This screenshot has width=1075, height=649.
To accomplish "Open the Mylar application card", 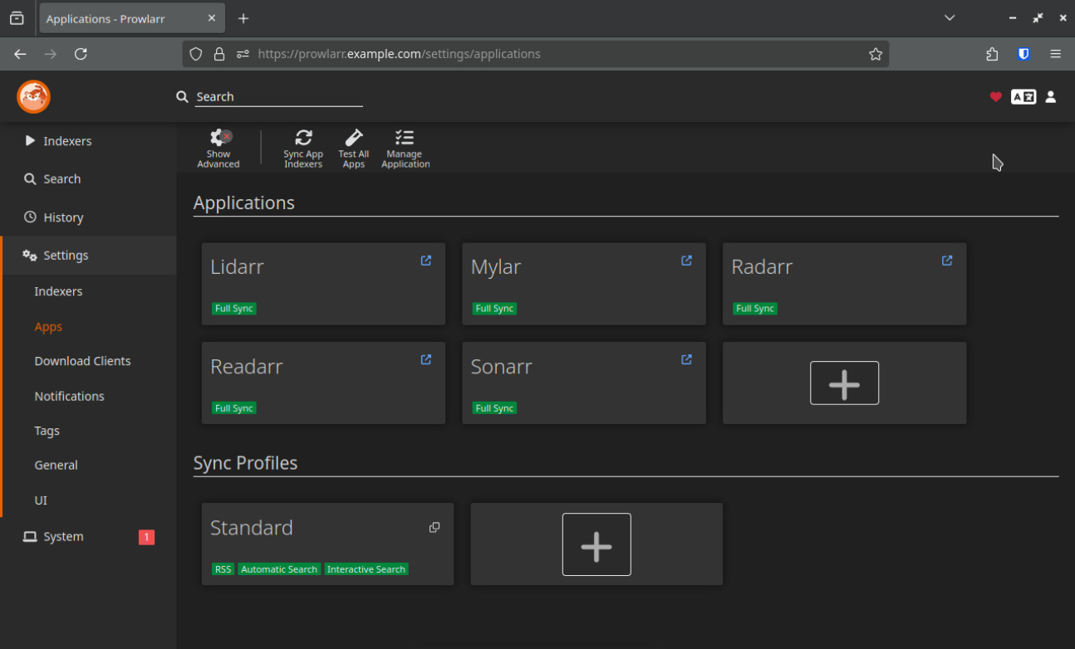I will (x=565, y=282).
